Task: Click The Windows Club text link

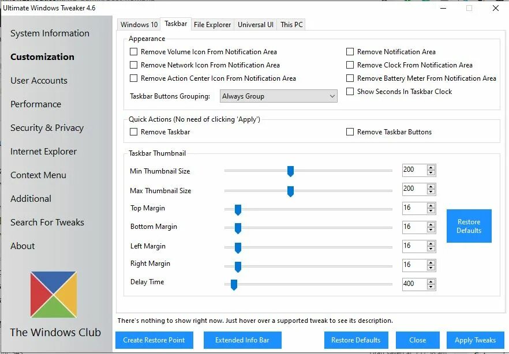Action: (55, 332)
